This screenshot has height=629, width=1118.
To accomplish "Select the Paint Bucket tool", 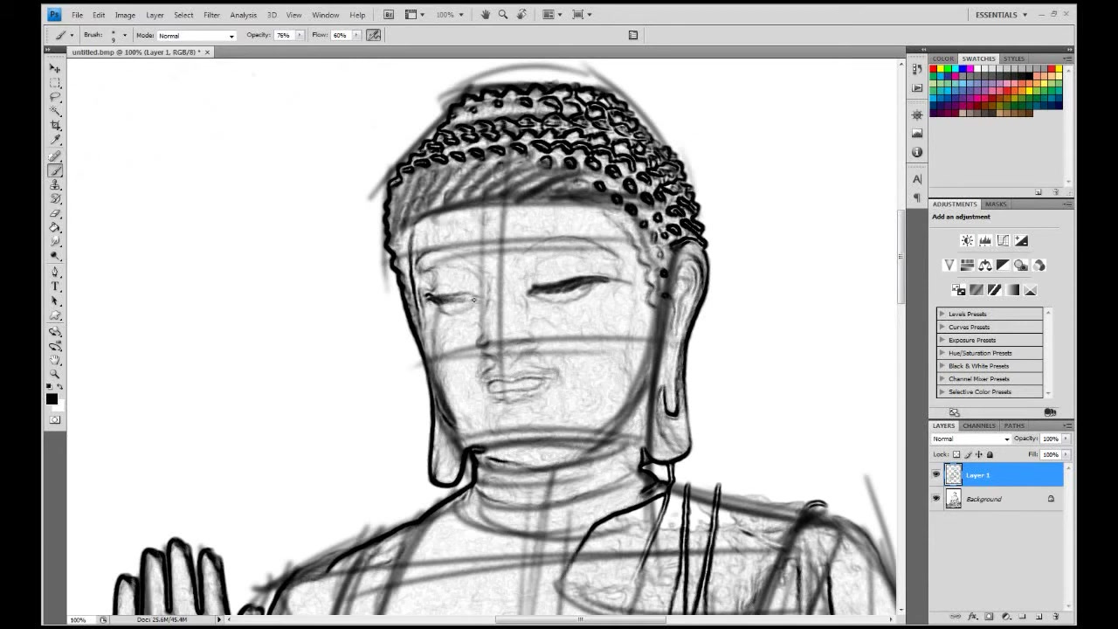I will (55, 227).
